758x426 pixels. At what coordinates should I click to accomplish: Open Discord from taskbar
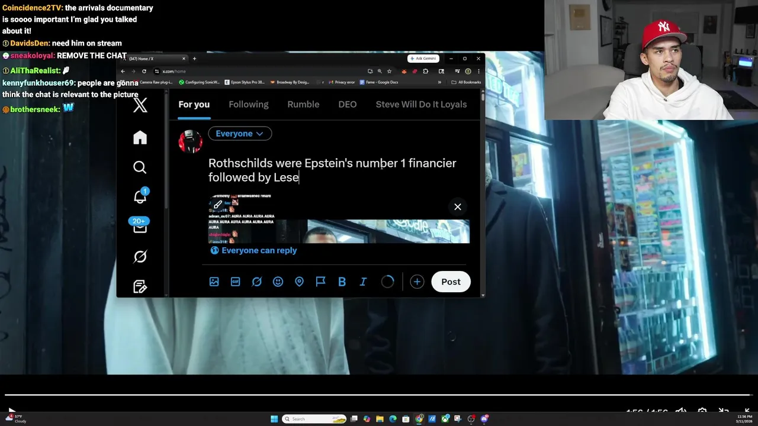click(x=484, y=419)
